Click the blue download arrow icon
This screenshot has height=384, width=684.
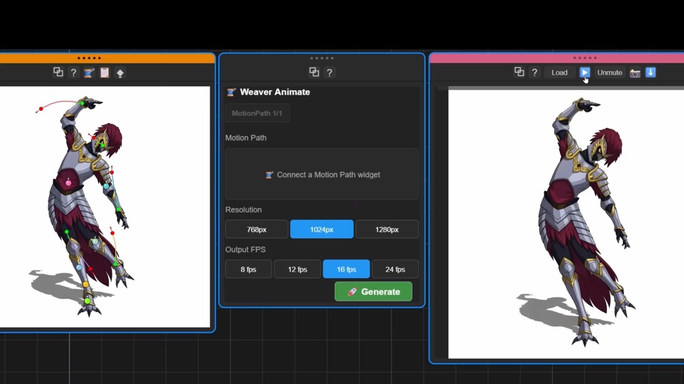point(651,73)
